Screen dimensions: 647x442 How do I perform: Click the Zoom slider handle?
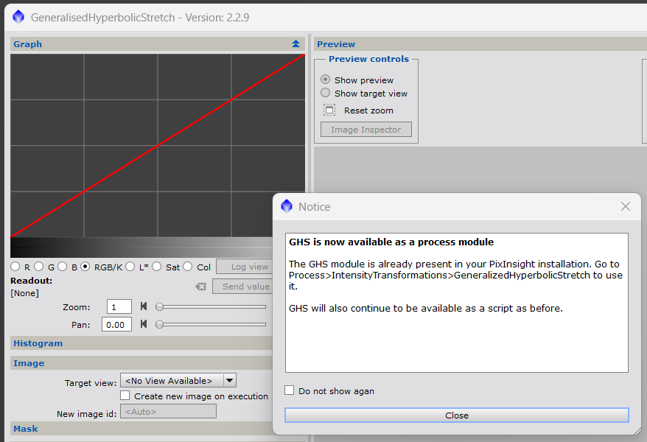point(159,306)
